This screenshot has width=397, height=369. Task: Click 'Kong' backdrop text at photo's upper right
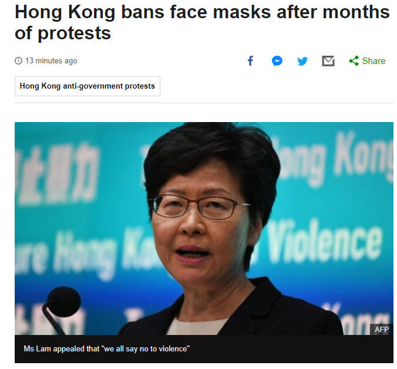pos(364,155)
